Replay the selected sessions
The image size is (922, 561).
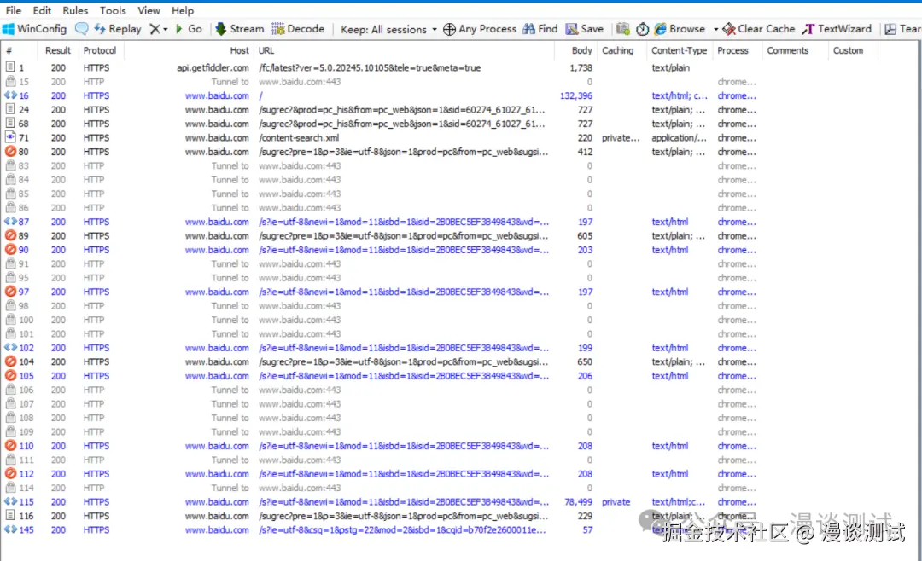coord(118,29)
